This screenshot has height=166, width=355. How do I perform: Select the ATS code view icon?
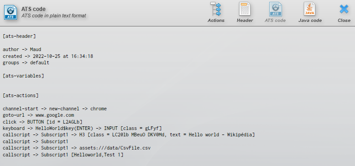tap(275, 9)
